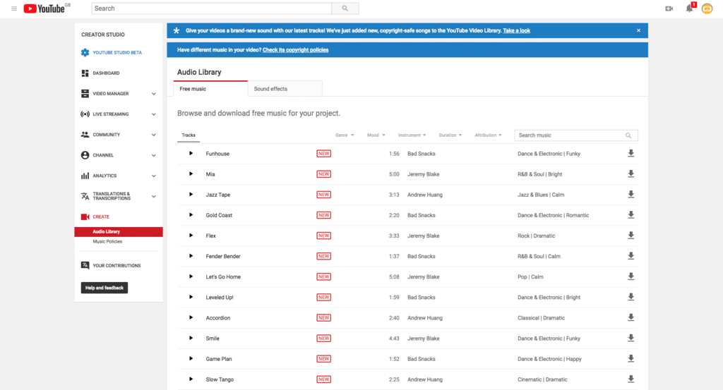Open the Create section
723x390 pixels.
[x=95, y=217]
